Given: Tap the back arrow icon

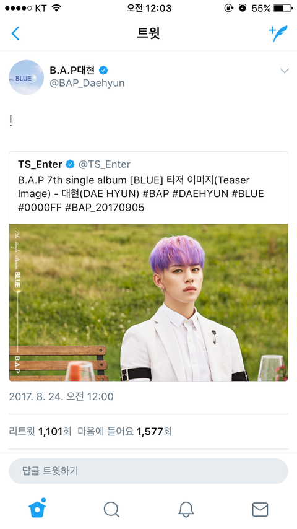Looking at the screenshot, I should [x=15, y=33].
